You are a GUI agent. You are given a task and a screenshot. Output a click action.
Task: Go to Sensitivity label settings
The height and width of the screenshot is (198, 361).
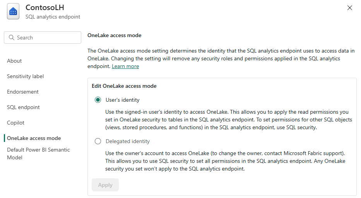(25, 76)
